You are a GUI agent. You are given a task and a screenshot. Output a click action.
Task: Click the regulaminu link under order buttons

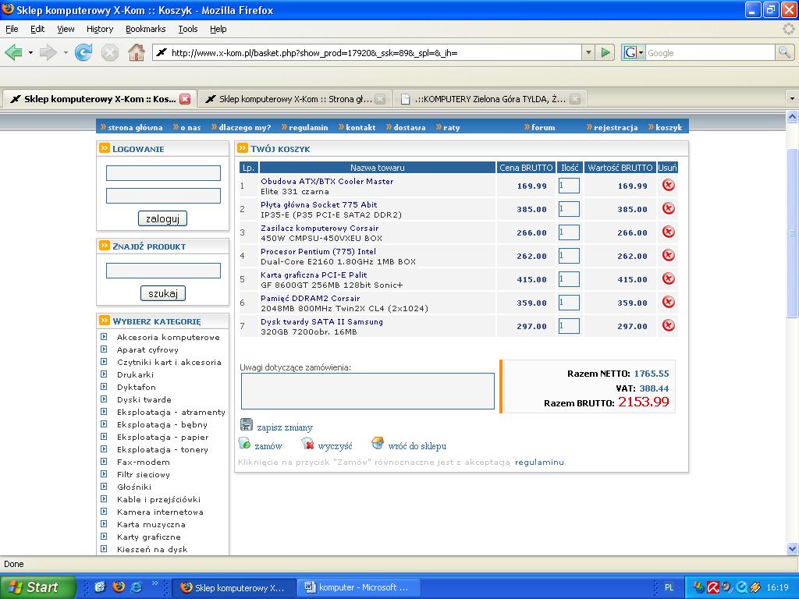tap(540, 462)
